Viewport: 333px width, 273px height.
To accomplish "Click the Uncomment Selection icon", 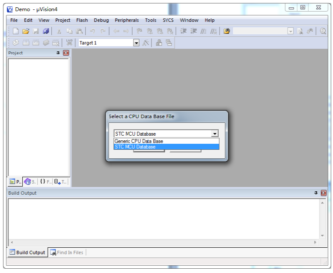I will tap(214, 31).
